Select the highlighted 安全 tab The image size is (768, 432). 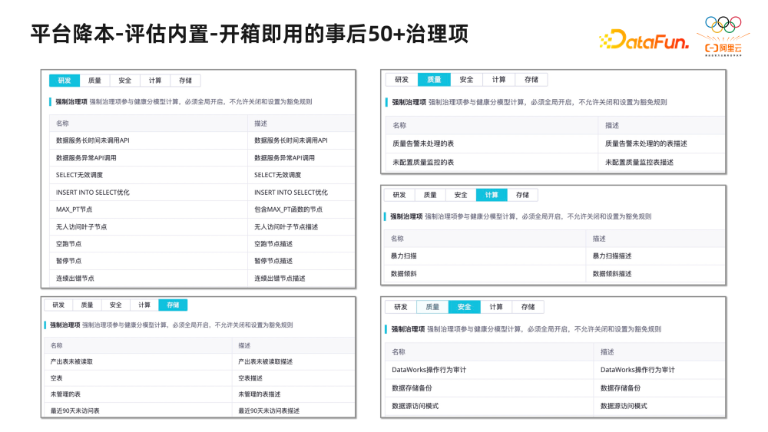click(464, 307)
